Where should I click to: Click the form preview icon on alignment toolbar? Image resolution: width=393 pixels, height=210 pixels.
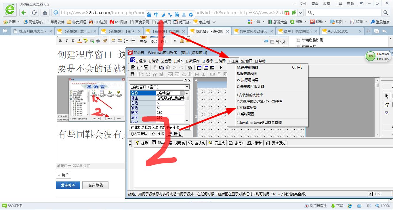click(x=133, y=74)
